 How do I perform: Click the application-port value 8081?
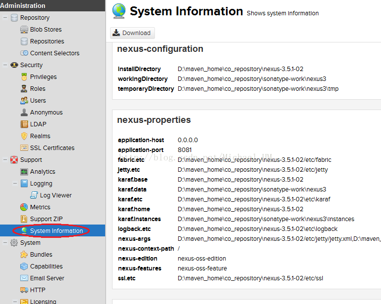coord(185,150)
